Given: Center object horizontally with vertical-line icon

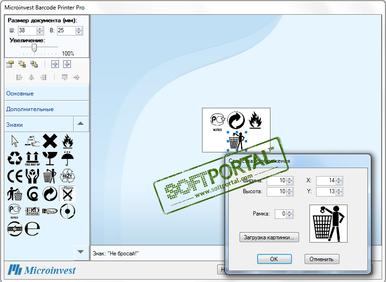Looking at the screenshot, I should 55,64.
